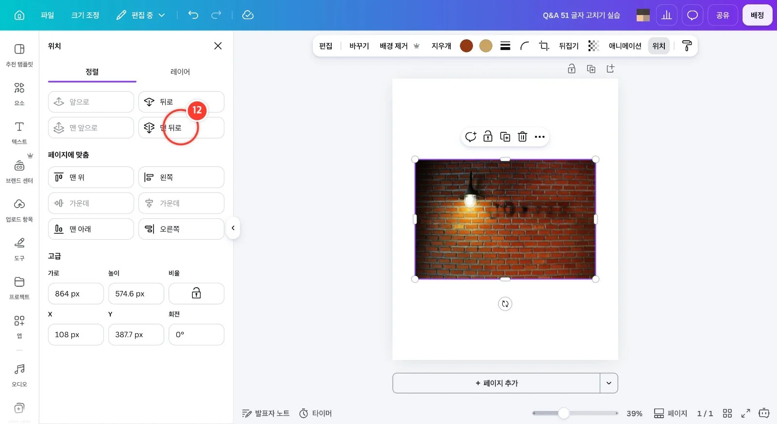Switch to the 레이어 tab
This screenshot has width=777, height=424.
[180, 72]
